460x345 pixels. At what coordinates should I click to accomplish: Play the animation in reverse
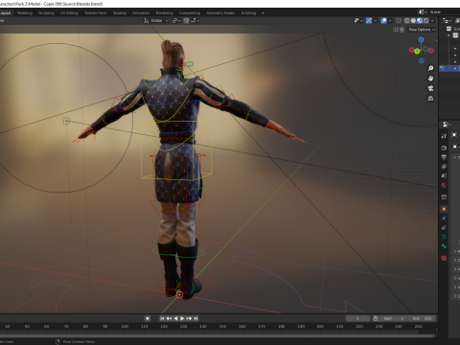(175, 318)
